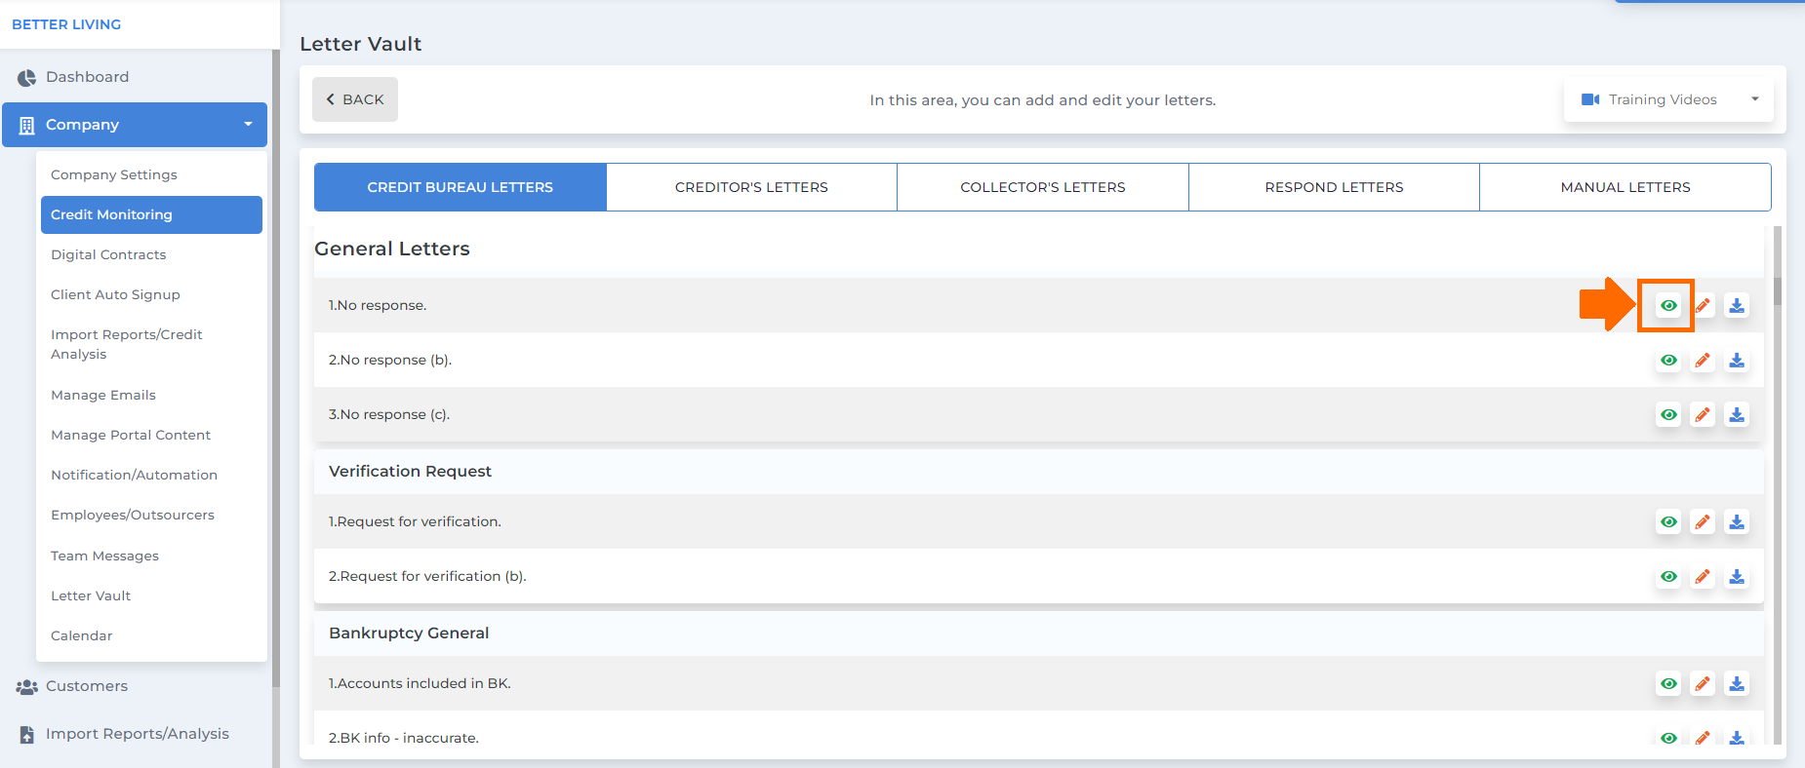Image resolution: width=1805 pixels, height=768 pixels.
Task: Select '1.Request for verification.' row text
Action: 415,521
